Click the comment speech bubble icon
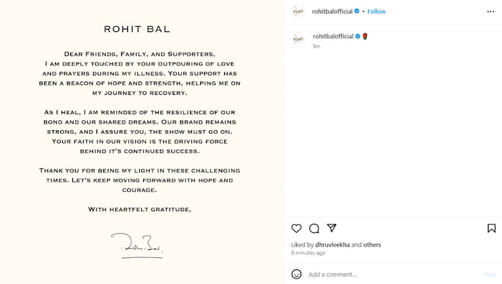 [x=314, y=229]
